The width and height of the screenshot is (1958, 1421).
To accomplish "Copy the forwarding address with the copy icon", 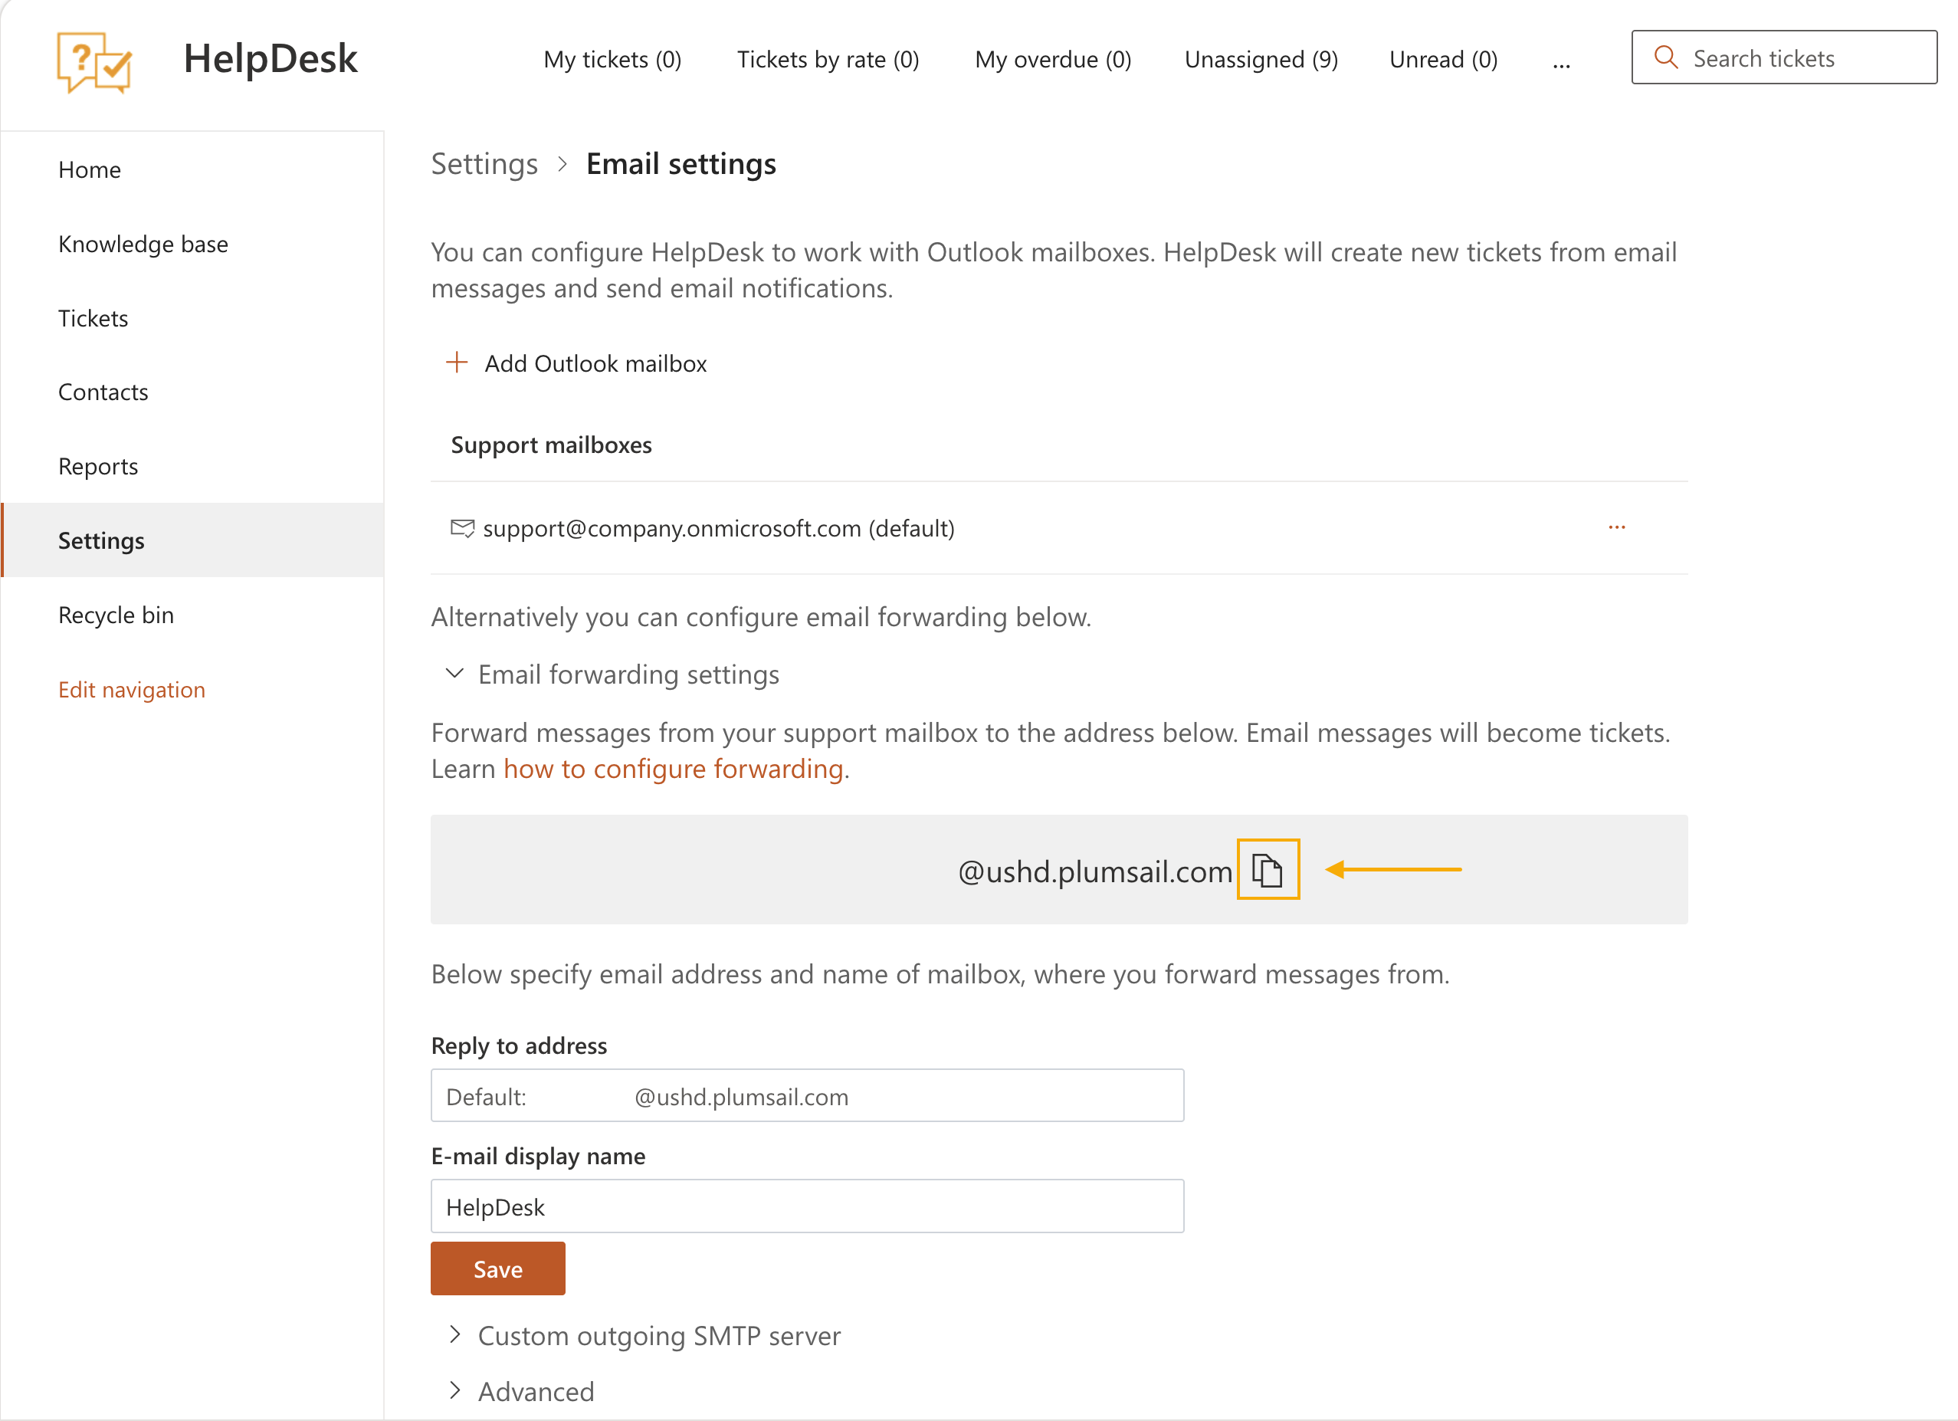I will 1268,869.
